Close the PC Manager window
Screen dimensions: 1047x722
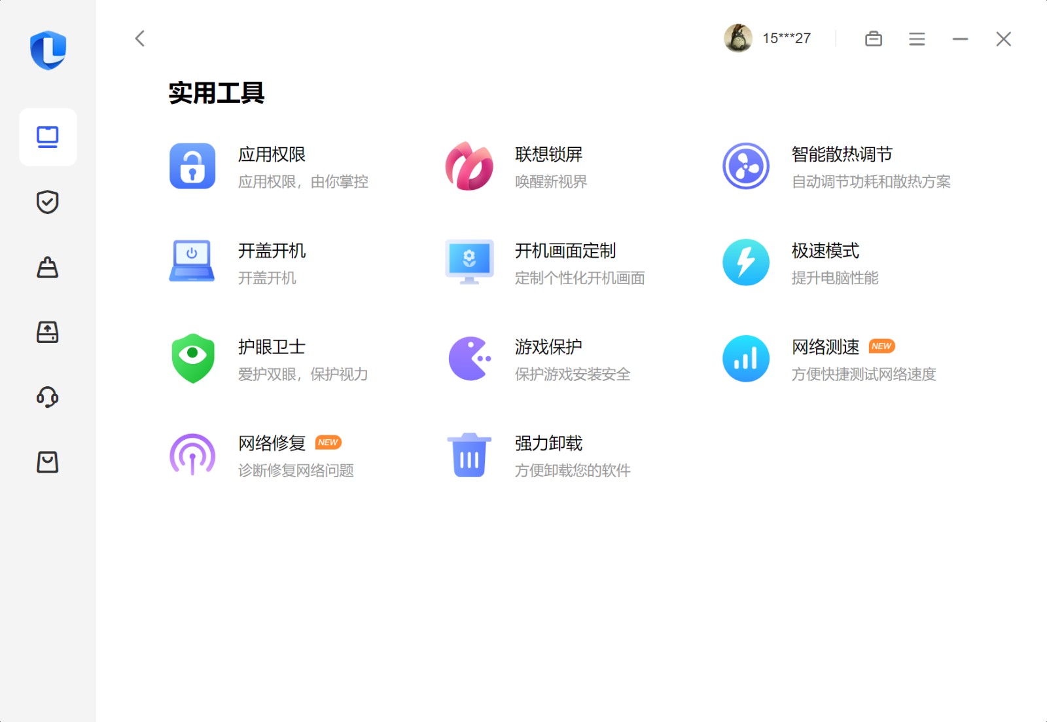point(1004,39)
